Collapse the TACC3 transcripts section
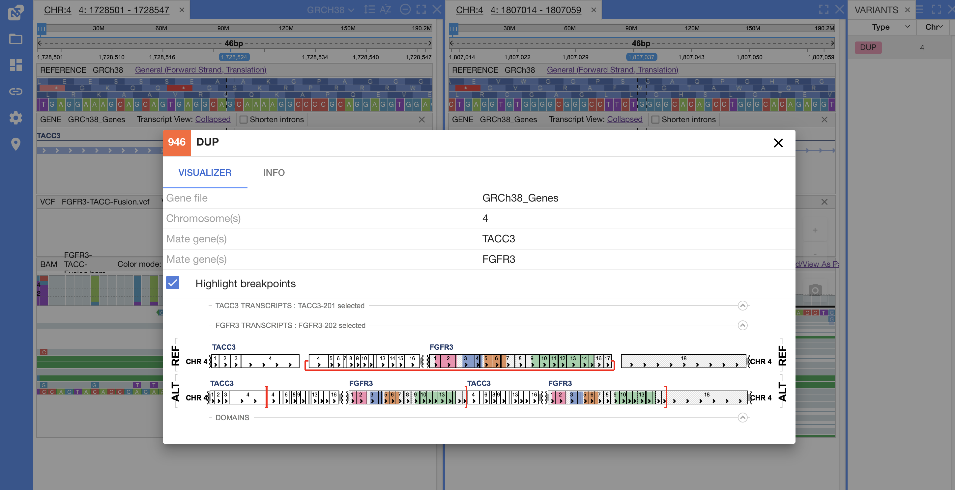 [742, 306]
